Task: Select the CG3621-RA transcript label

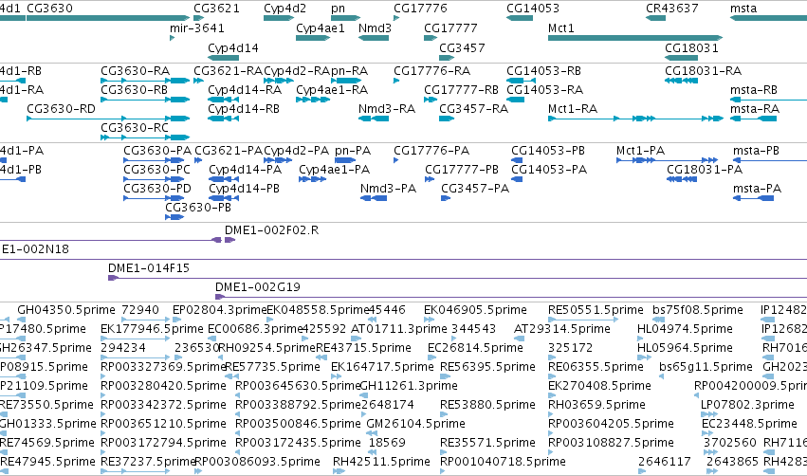Action: click(x=228, y=70)
